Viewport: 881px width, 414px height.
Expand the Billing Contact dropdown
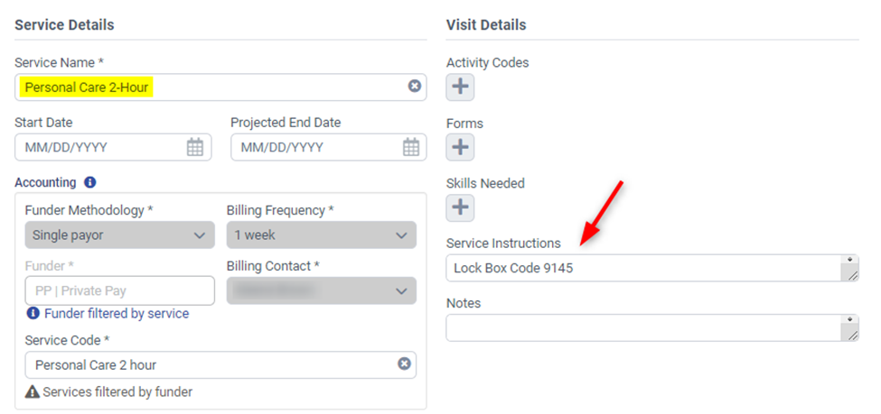(x=321, y=290)
